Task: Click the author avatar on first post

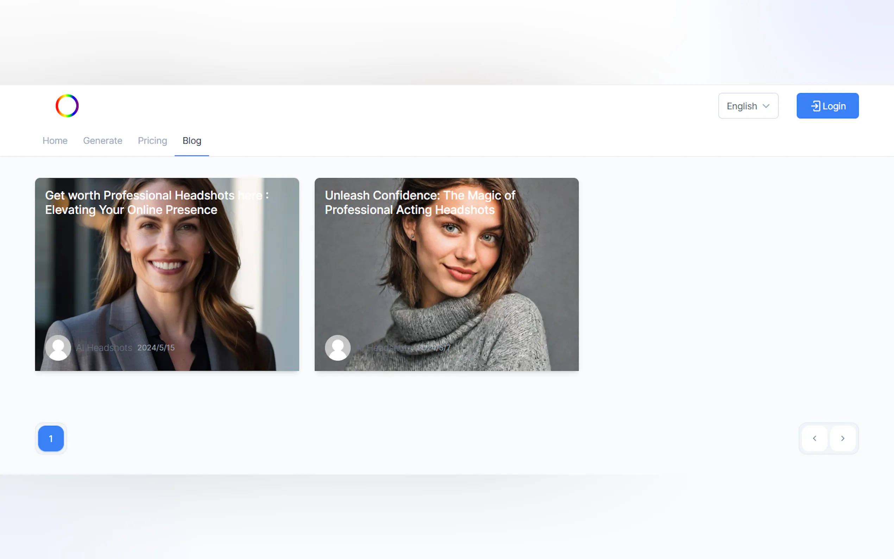Action: (58, 347)
